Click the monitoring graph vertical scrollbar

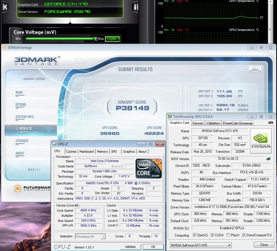coord(270,22)
